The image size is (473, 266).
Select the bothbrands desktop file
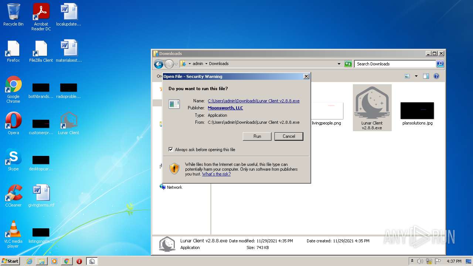click(41, 91)
